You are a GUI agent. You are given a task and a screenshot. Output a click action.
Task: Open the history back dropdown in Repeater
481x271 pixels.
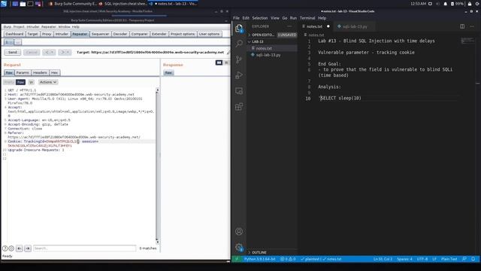tap(49, 52)
